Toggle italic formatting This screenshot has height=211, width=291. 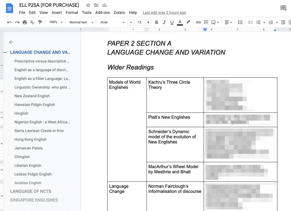(x=164, y=22)
